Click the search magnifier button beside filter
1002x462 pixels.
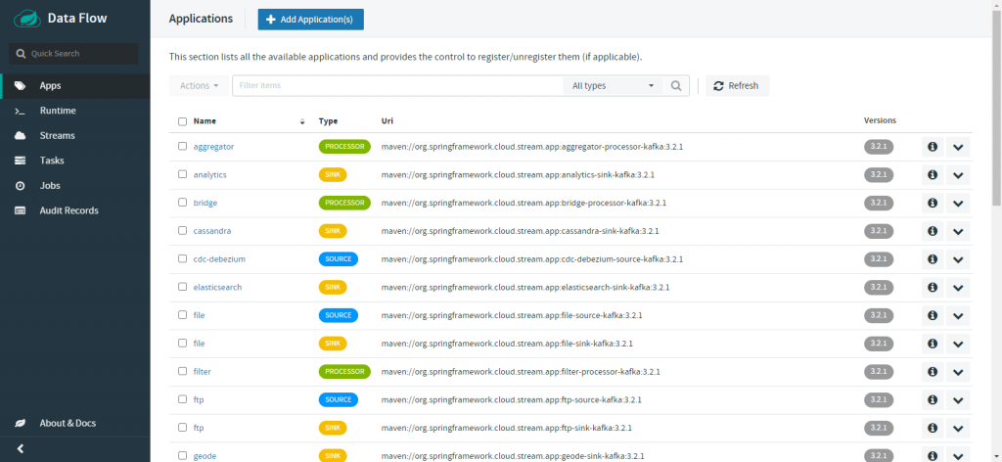[x=676, y=85]
